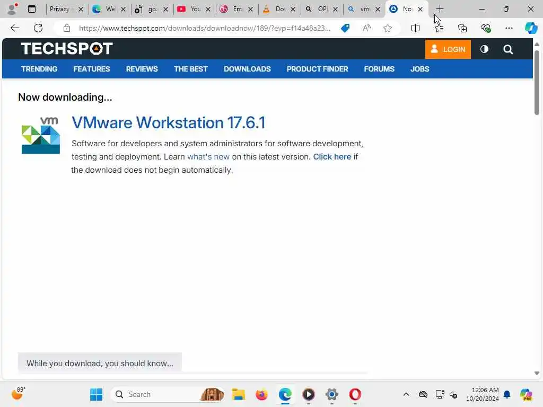Open the Collections icon

pyautogui.click(x=462, y=28)
